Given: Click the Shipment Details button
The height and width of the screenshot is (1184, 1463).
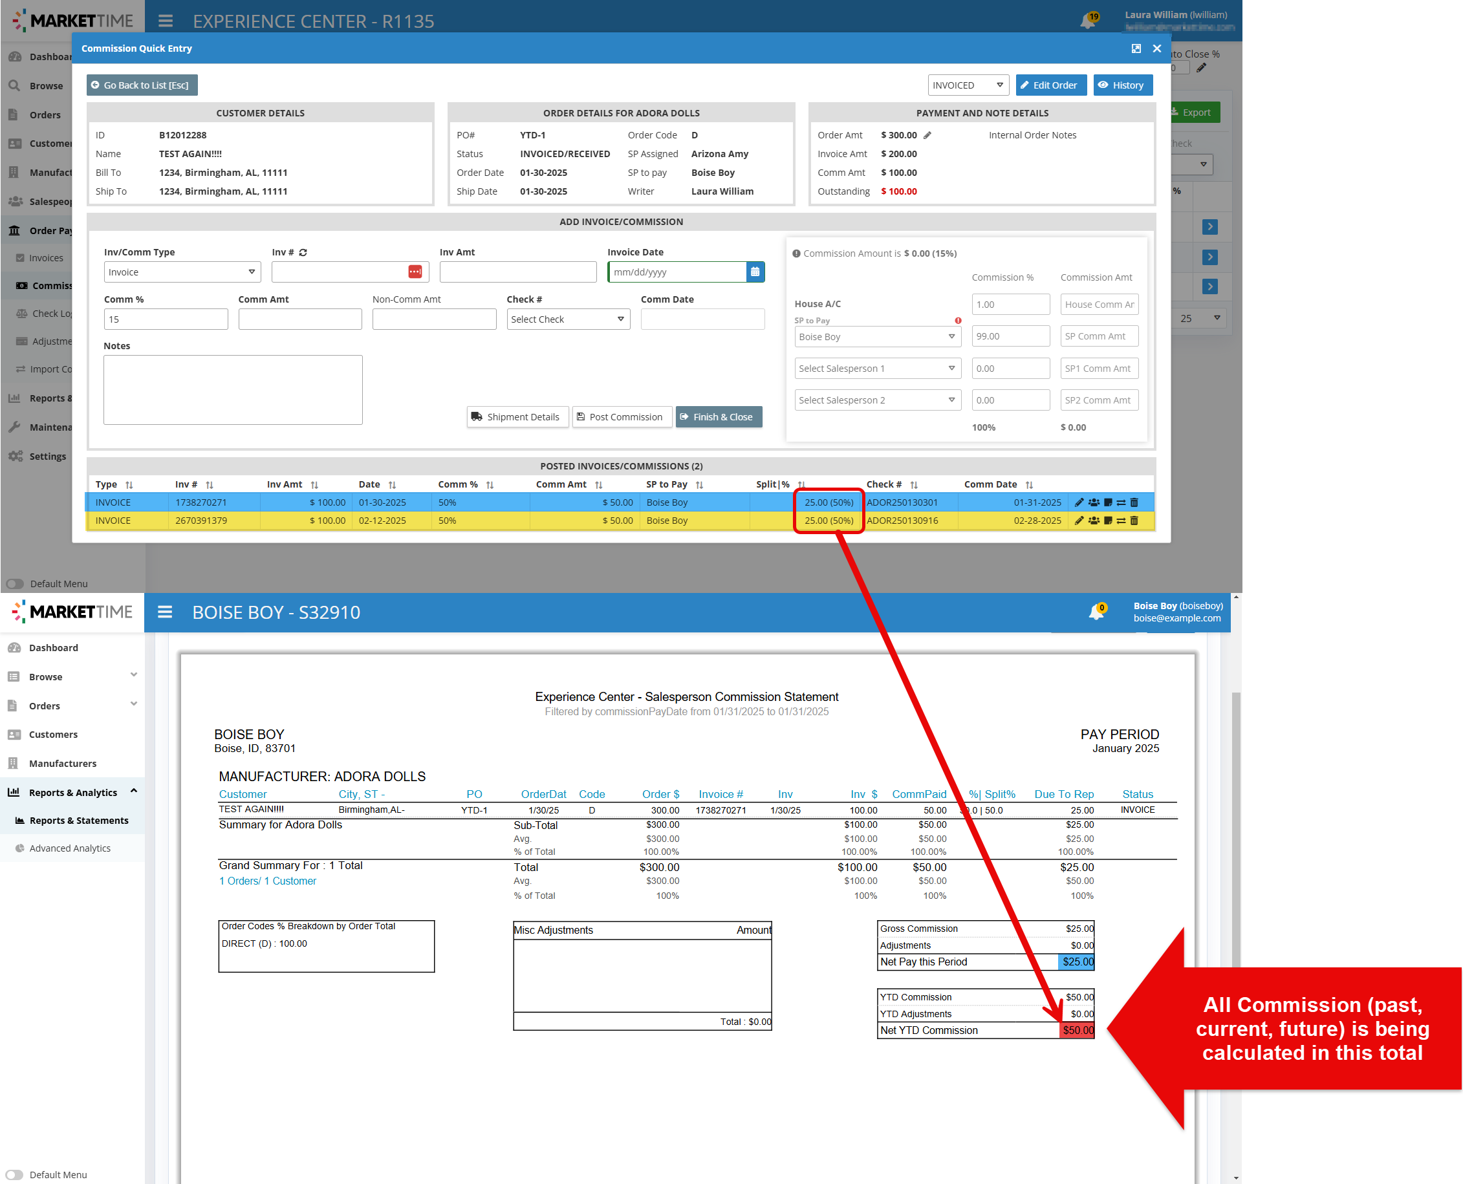Looking at the screenshot, I should pyautogui.click(x=517, y=416).
